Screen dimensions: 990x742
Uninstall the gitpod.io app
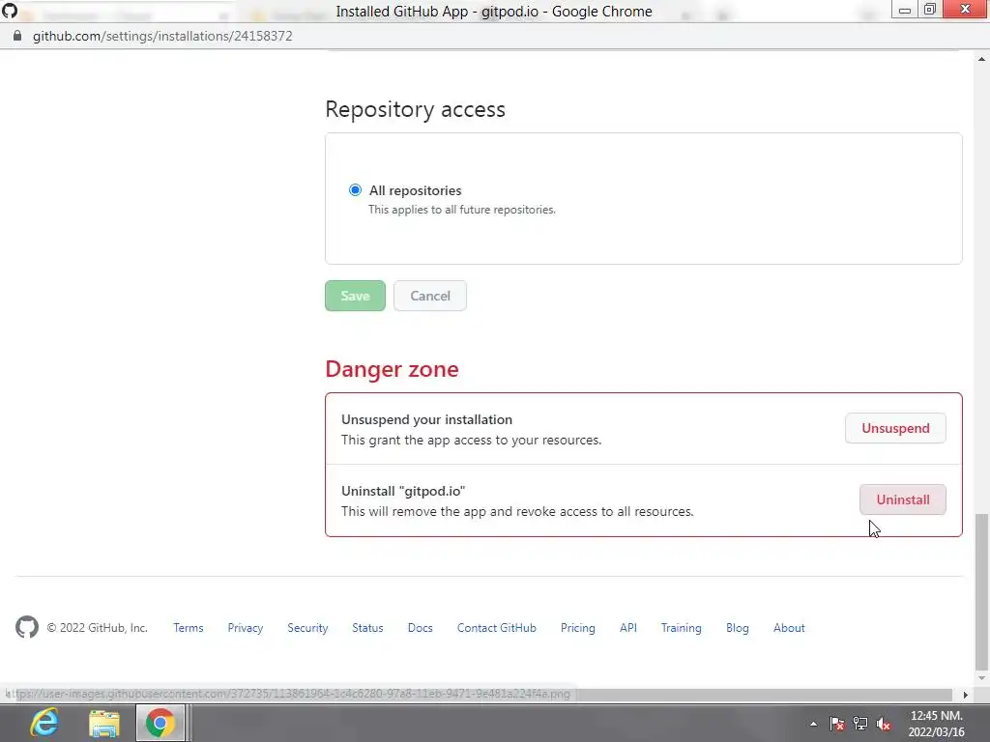[902, 499]
